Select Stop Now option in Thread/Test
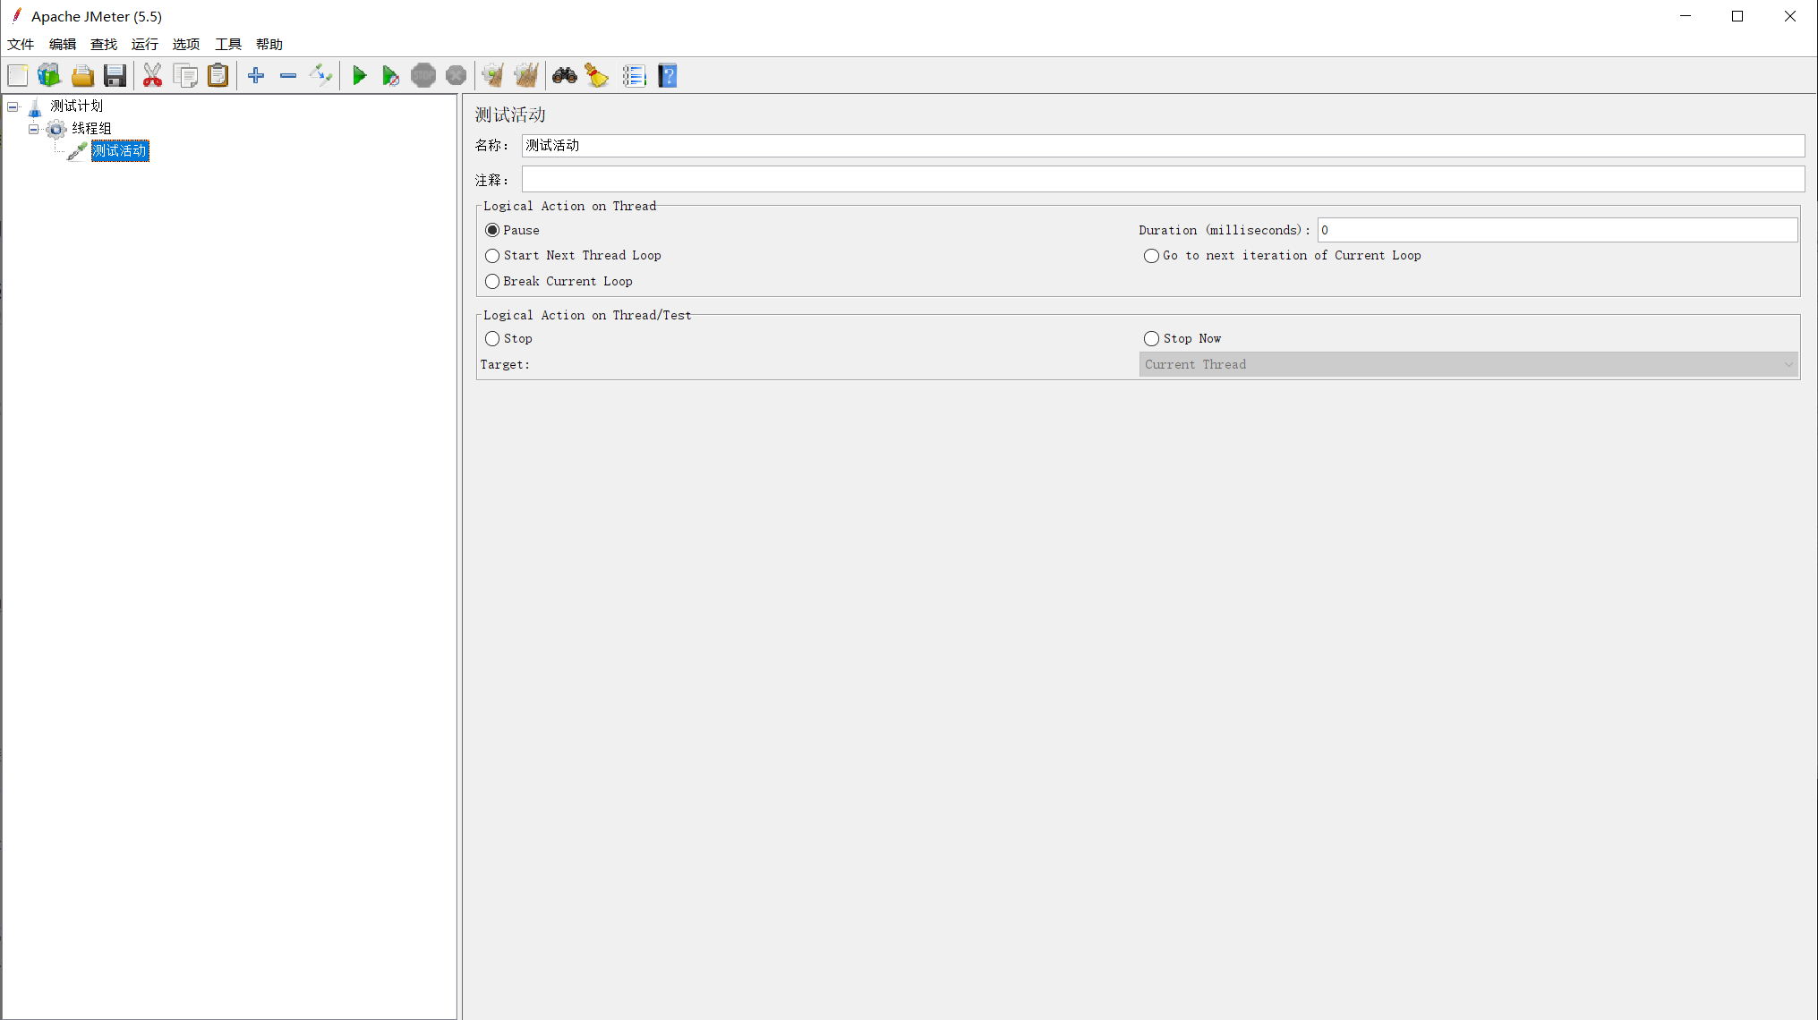1818x1020 pixels. [1148, 338]
